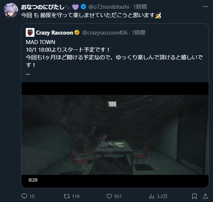The width and height of the screenshot is (213, 202).
Task: Open the @crazyraccoon406 handle link
Action: 105,33
